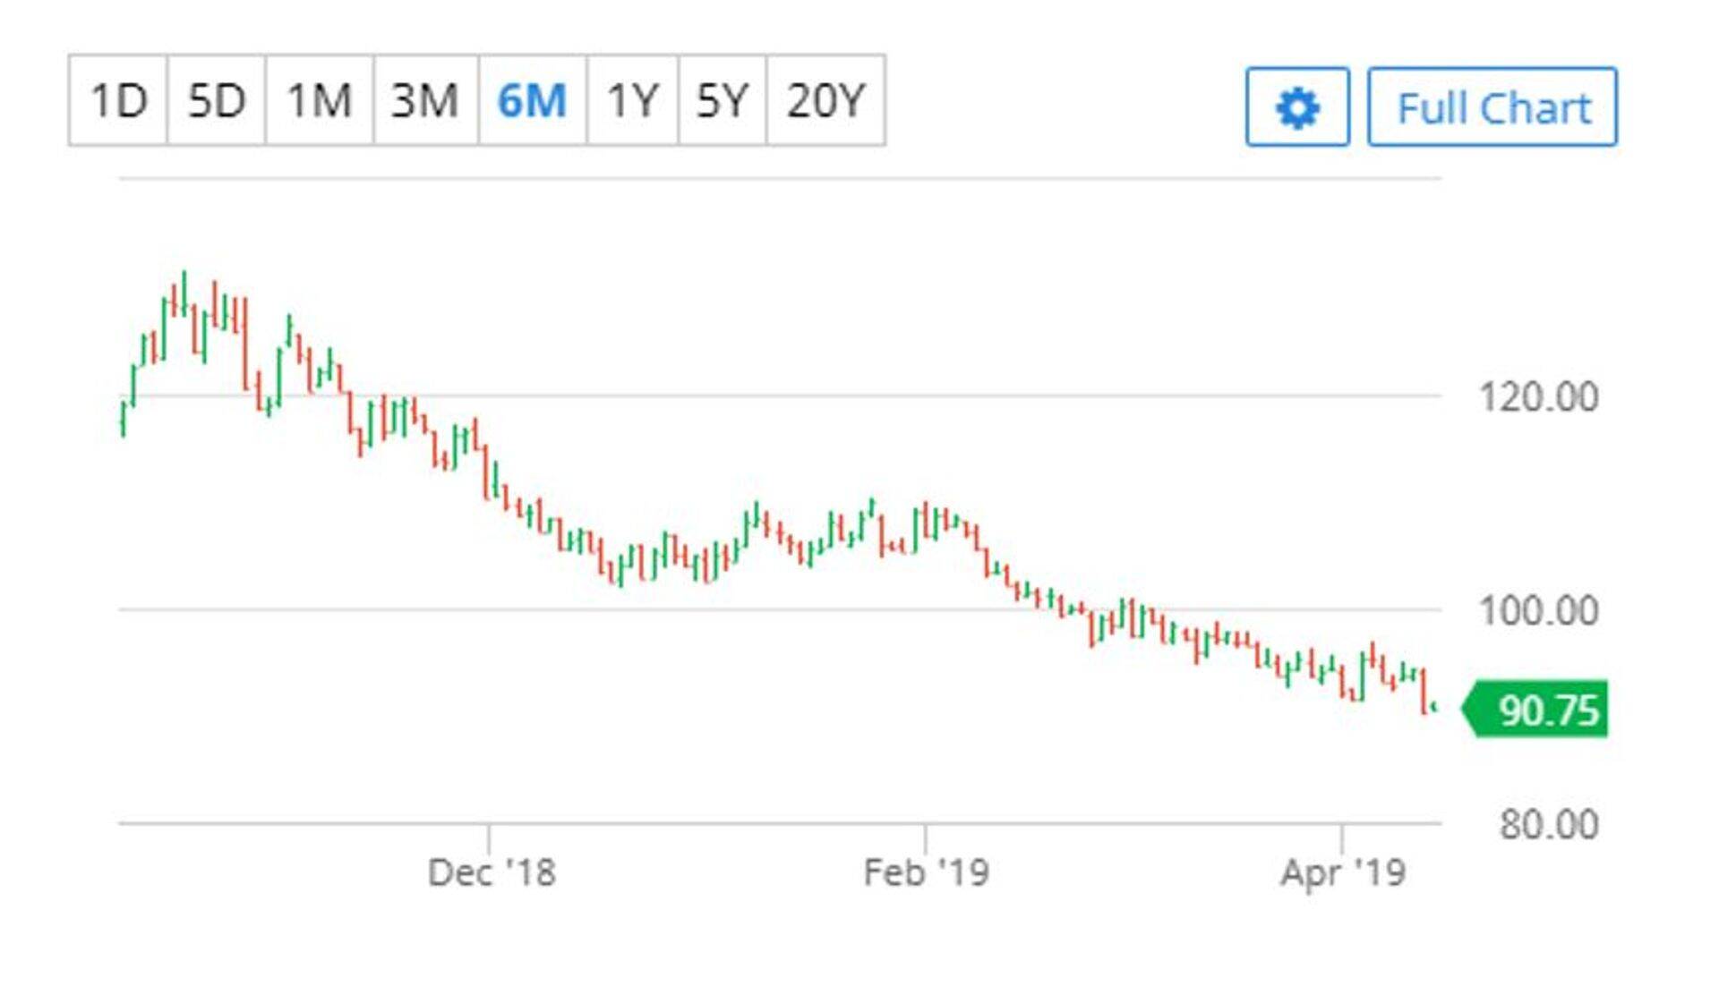
Task: Click the first candlestick at left edge
Action: 123,419
